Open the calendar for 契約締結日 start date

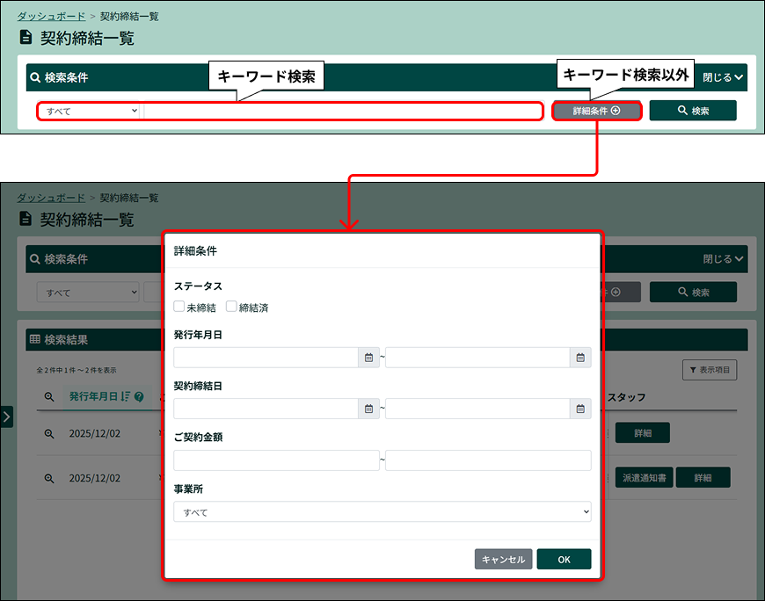click(368, 409)
